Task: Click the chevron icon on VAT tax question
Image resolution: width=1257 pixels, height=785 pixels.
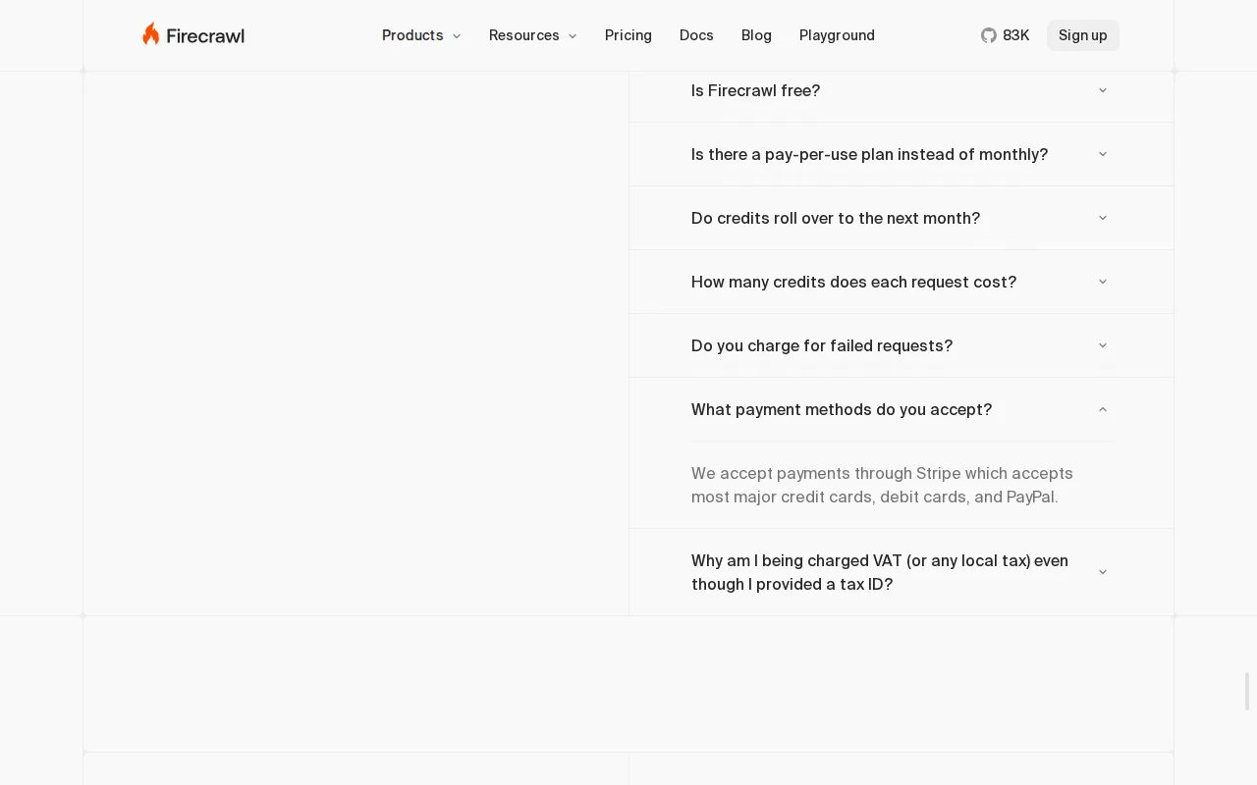Action: tap(1102, 572)
